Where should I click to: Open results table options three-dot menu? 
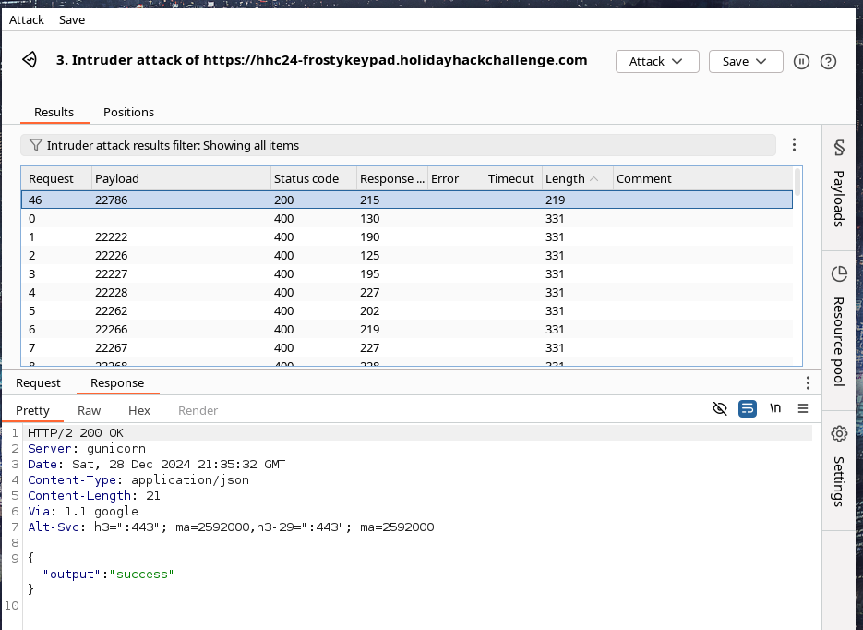[x=794, y=145]
